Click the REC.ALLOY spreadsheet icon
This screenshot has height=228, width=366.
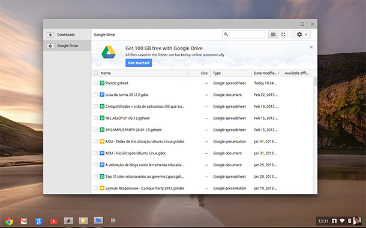tap(102, 118)
